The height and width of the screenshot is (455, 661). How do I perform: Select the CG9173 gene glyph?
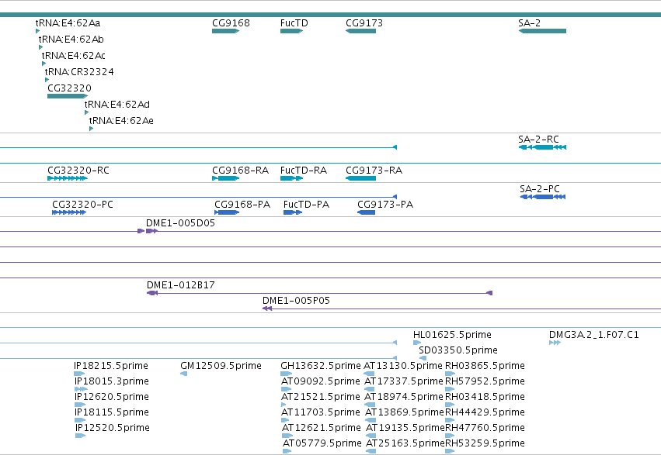pos(360,31)
